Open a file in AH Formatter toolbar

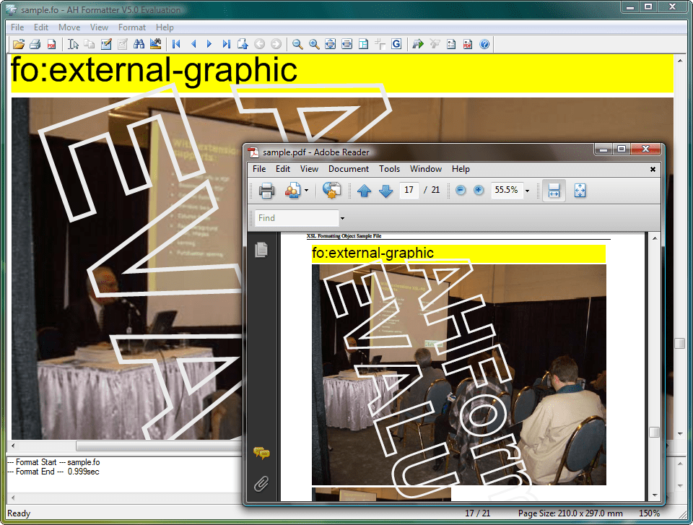tap(19, 44)
